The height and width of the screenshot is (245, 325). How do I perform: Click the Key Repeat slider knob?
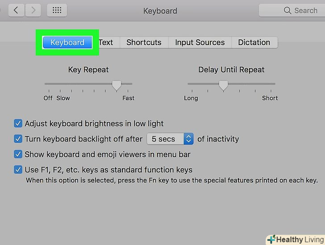117,84
